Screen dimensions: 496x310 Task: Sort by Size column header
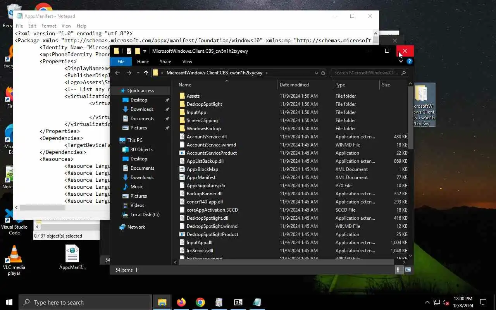393,85
